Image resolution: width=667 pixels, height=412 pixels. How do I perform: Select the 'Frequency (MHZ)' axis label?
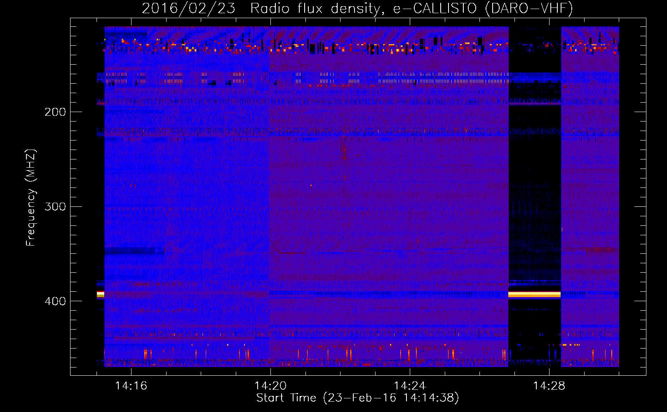(31, 198)
